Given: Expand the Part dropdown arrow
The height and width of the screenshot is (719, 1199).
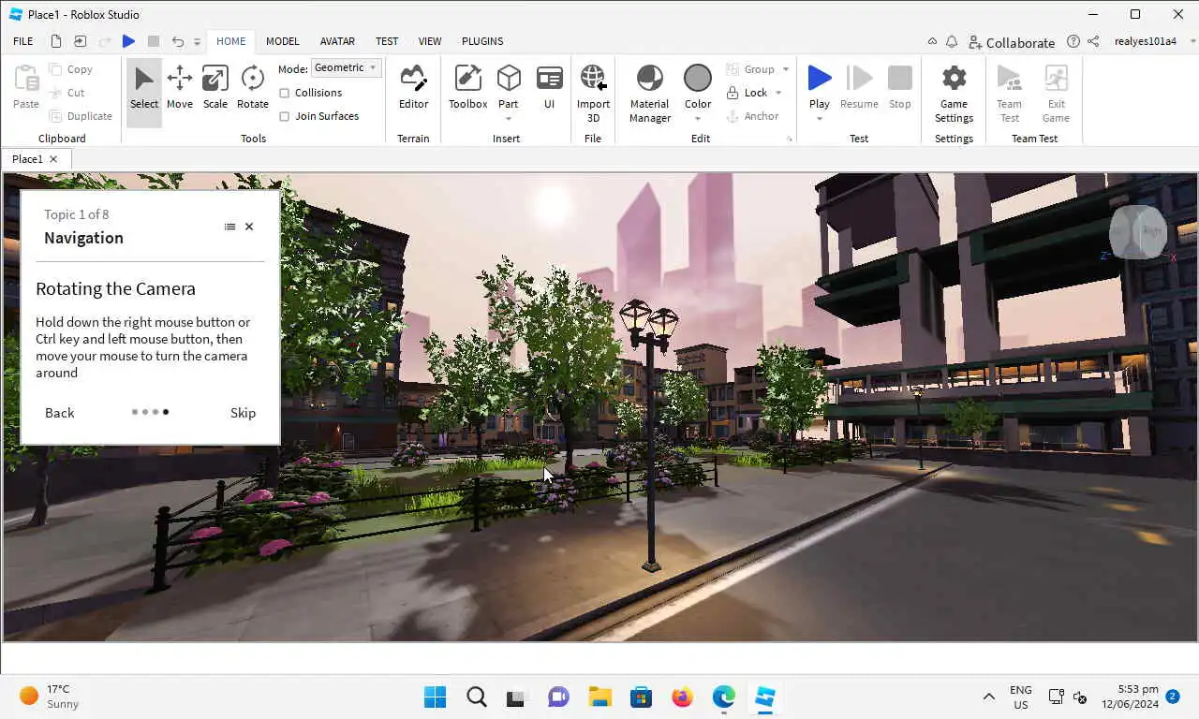Looking at the screenshot, I should click(x=509, y=119).
